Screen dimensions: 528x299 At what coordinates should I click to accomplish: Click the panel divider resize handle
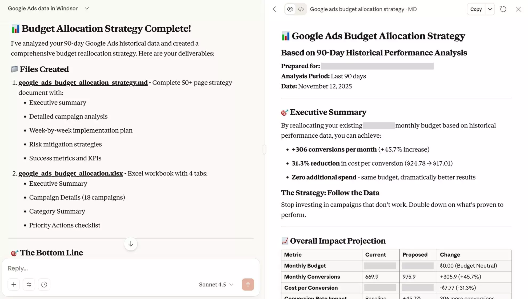pyautogui.click(x=264, y=149)
